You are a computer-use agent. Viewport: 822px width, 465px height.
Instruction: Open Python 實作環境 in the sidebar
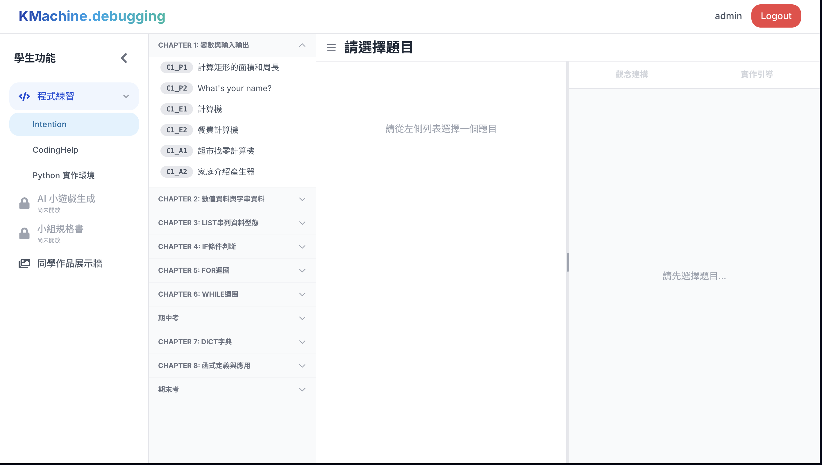74,175
